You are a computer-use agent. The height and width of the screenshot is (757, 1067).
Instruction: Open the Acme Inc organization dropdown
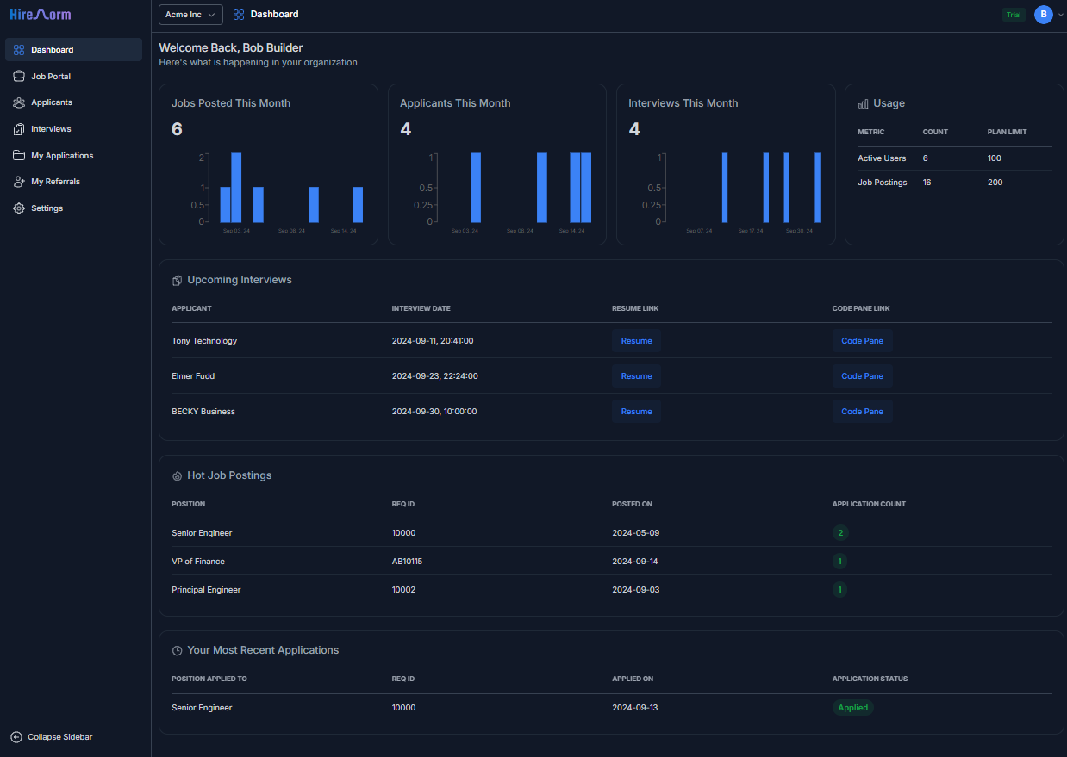tap(190, 15)
